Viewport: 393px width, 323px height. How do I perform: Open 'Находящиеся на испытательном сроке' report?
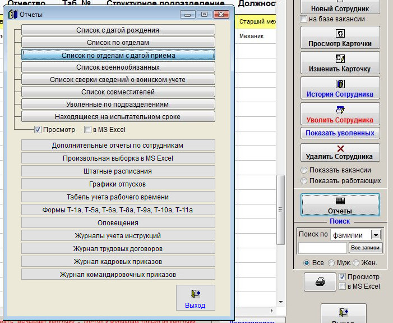coord(118,116)
